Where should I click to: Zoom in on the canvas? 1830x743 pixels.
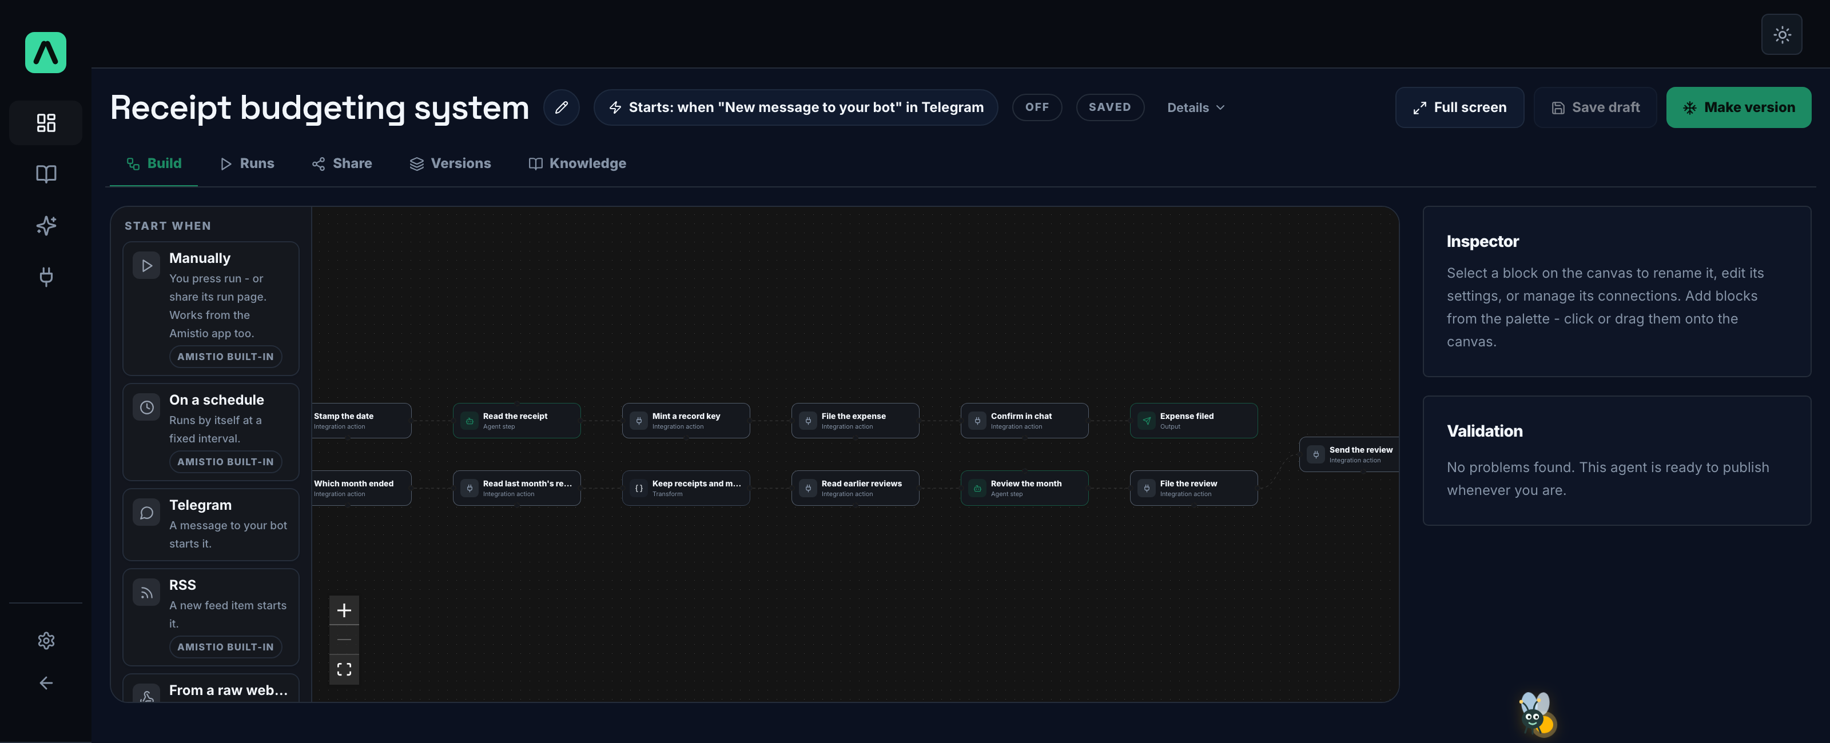(344, 610)
